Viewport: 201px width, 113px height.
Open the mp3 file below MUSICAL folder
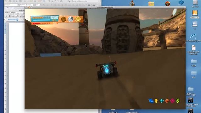[191, 100]
